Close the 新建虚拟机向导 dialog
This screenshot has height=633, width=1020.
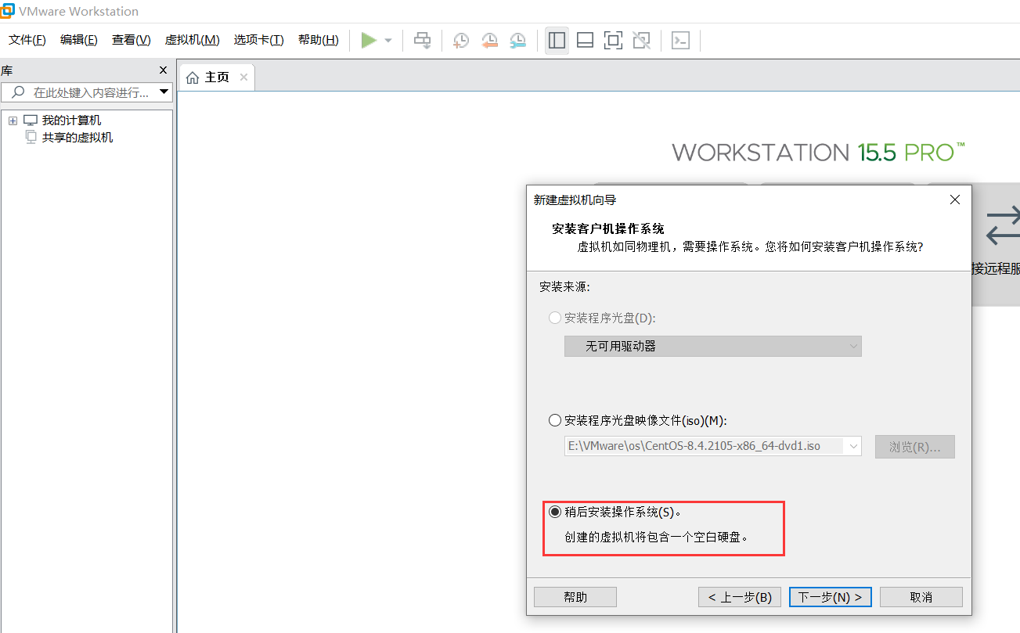955,200
